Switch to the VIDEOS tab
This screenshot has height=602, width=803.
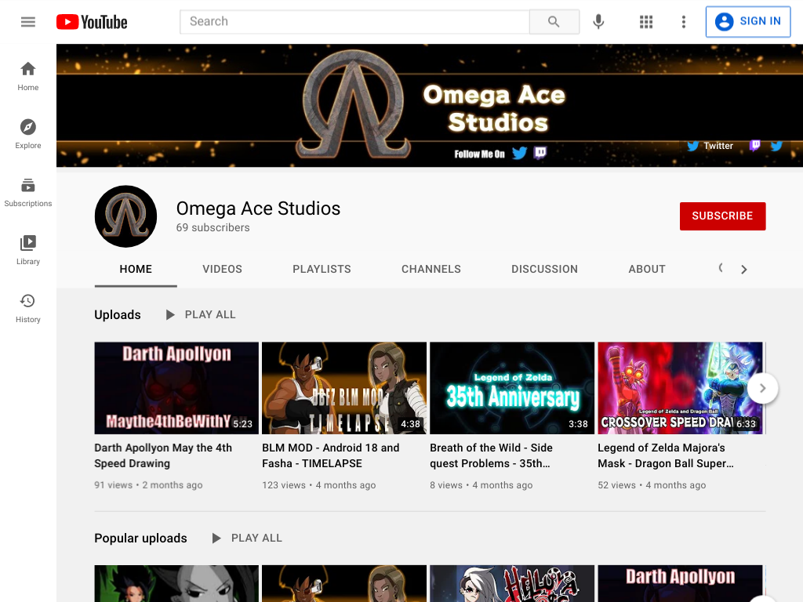(222, 270)
